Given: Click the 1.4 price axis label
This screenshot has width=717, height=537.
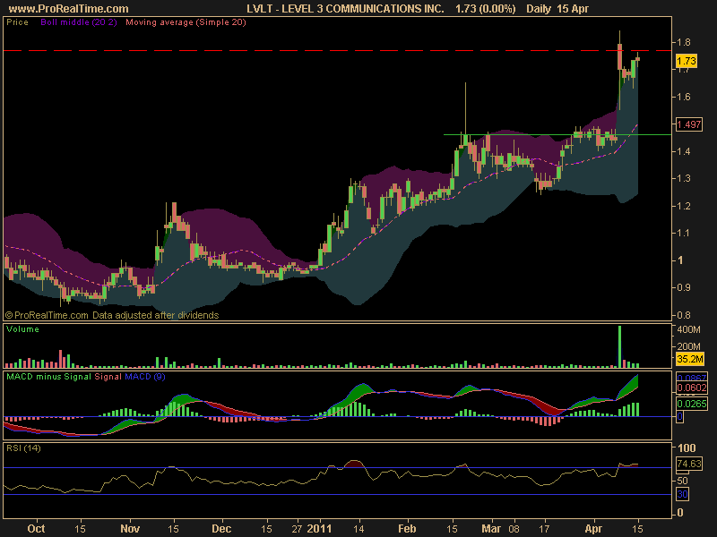Looking at the screenshot, I should (x=684, y=151).
